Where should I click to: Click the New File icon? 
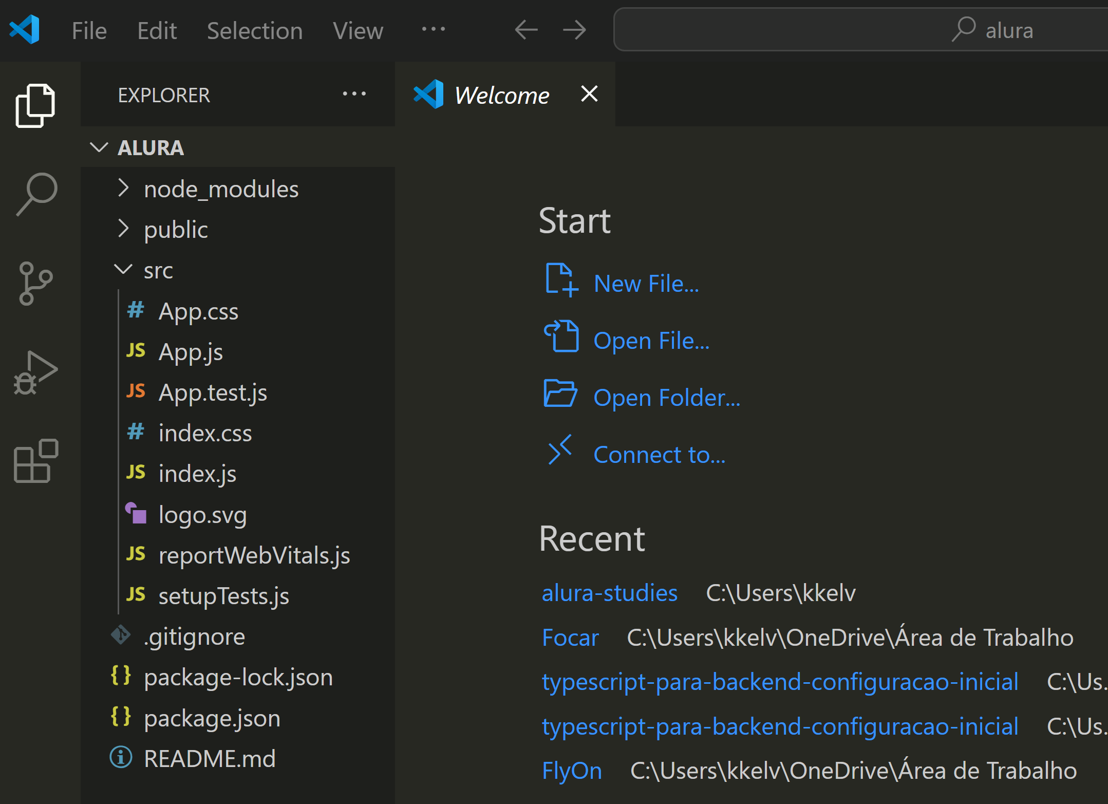coord(561,280)
